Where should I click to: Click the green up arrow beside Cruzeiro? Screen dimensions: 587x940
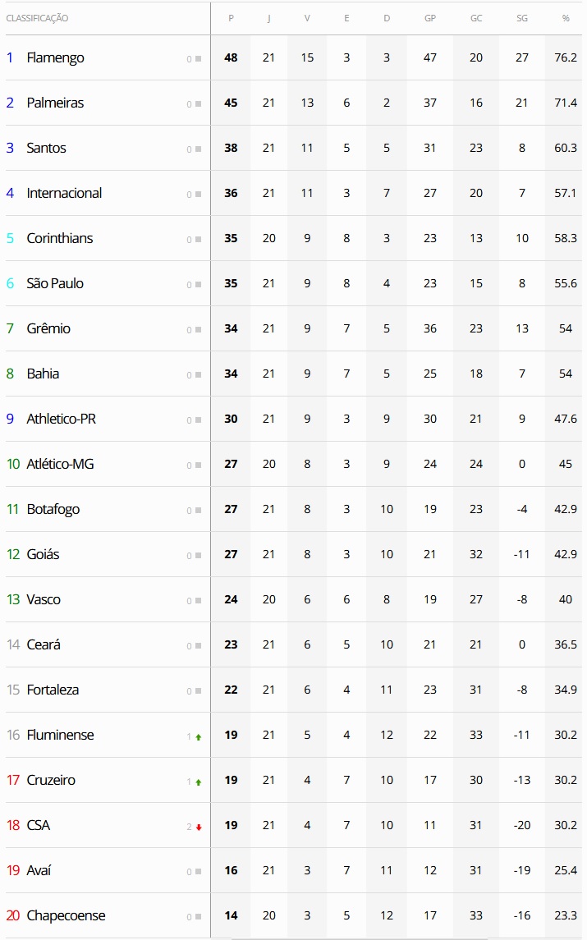point(198,782)
